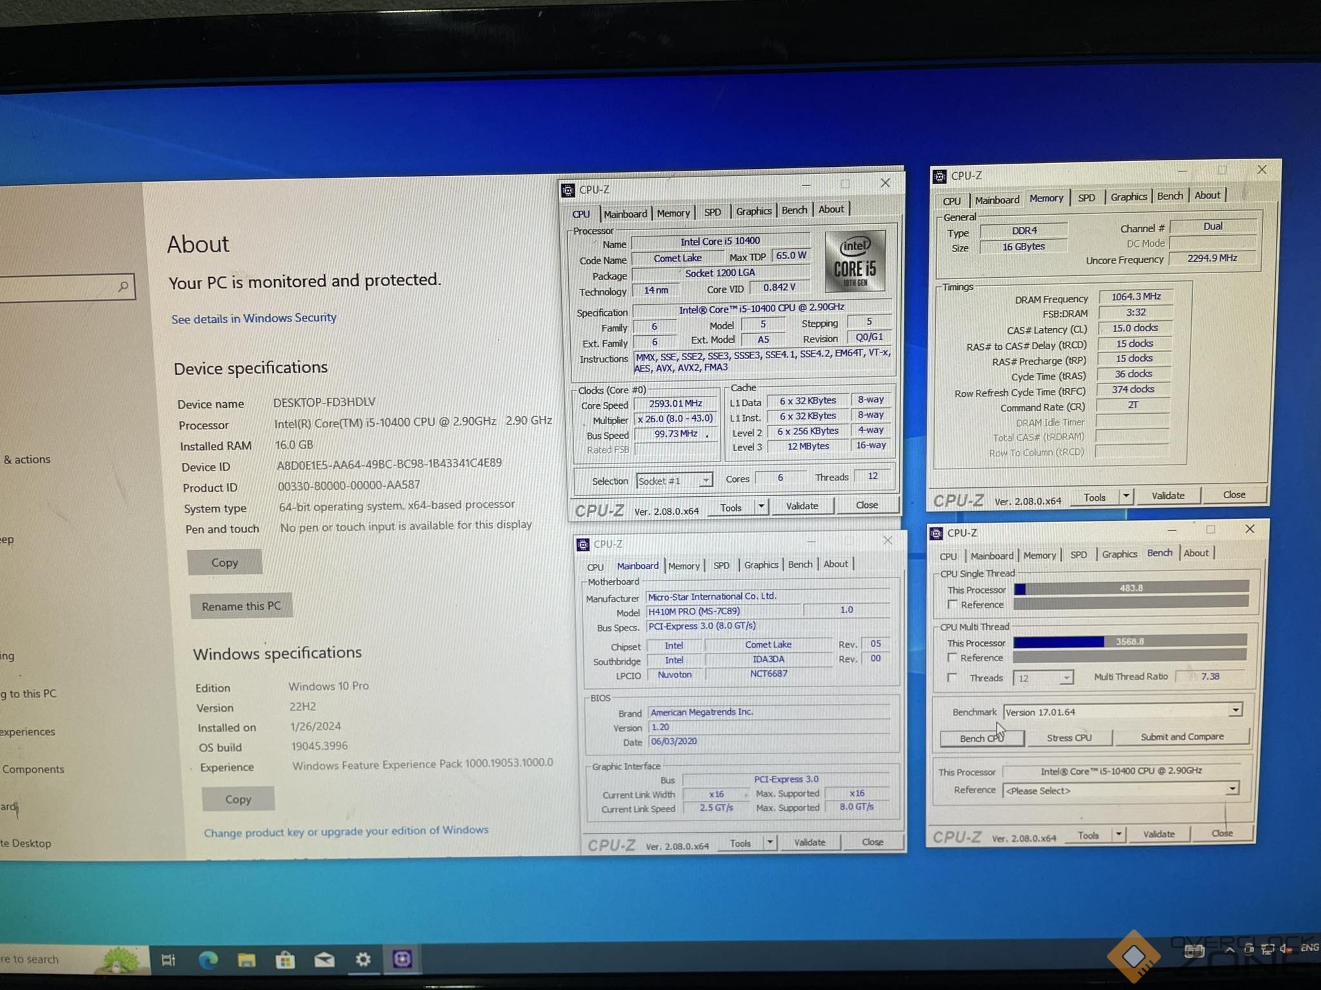Open See details in Windows Security link
Viewport: 1321px width, 990px height.
tap(253, 318)
